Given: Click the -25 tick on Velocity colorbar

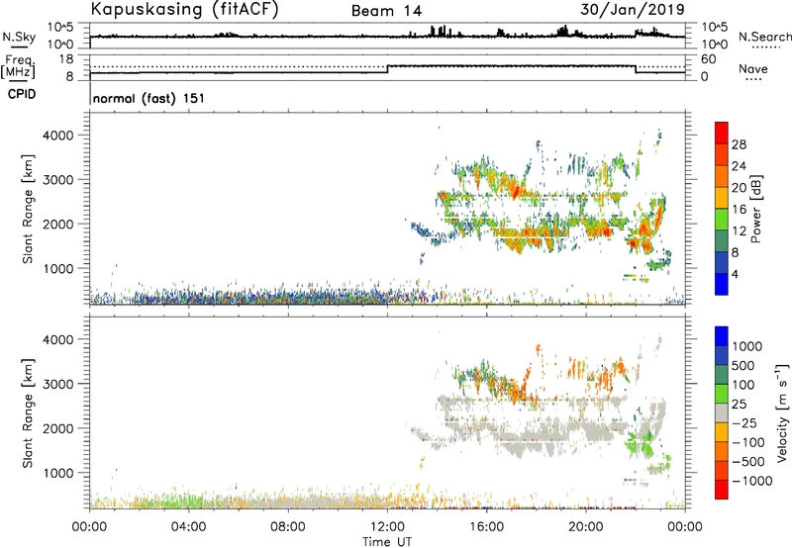Looking at the screenshot, I should [744, 422].
